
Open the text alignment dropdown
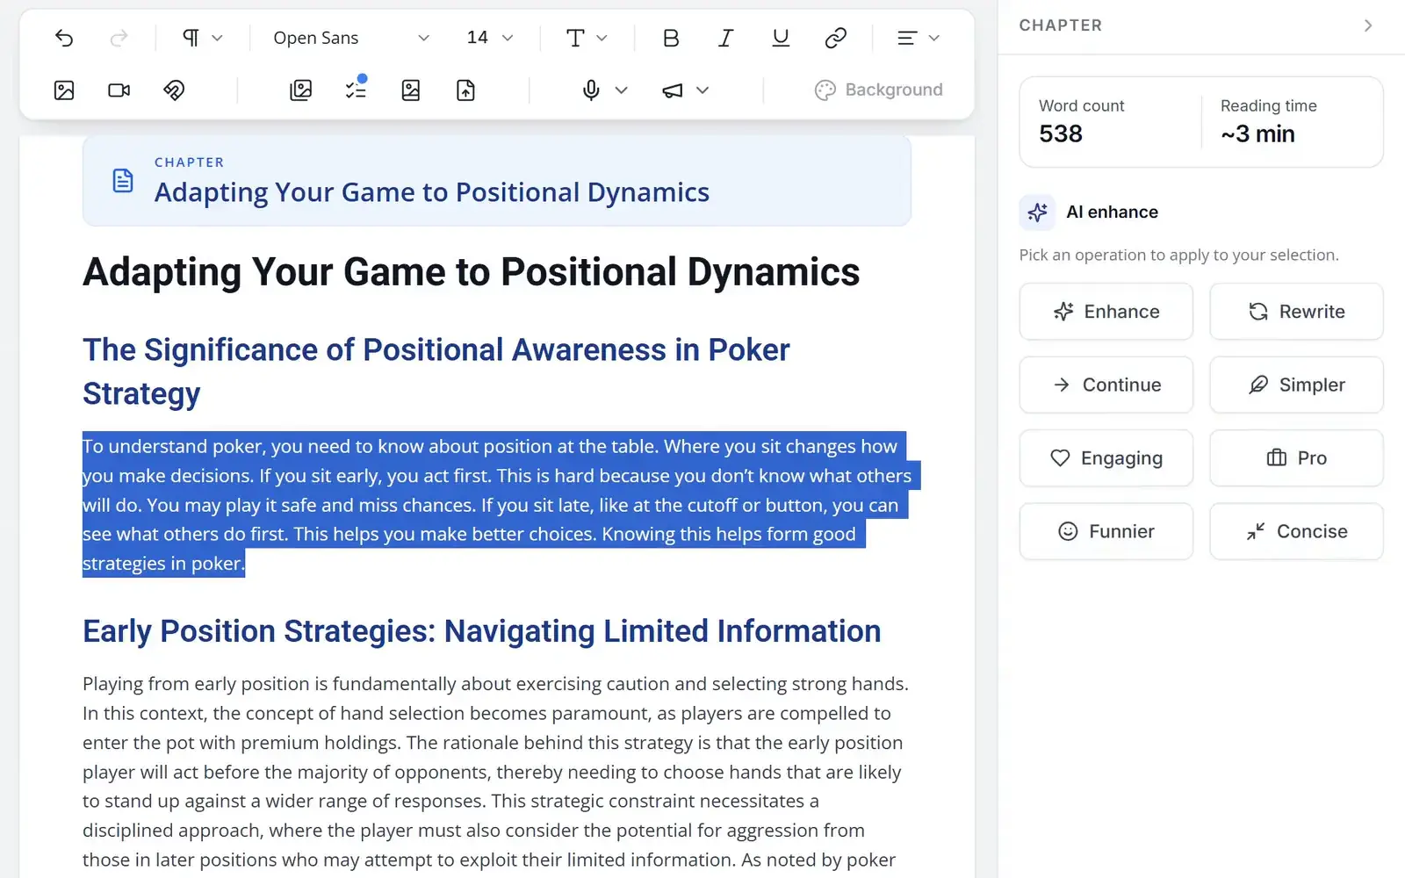918,38
